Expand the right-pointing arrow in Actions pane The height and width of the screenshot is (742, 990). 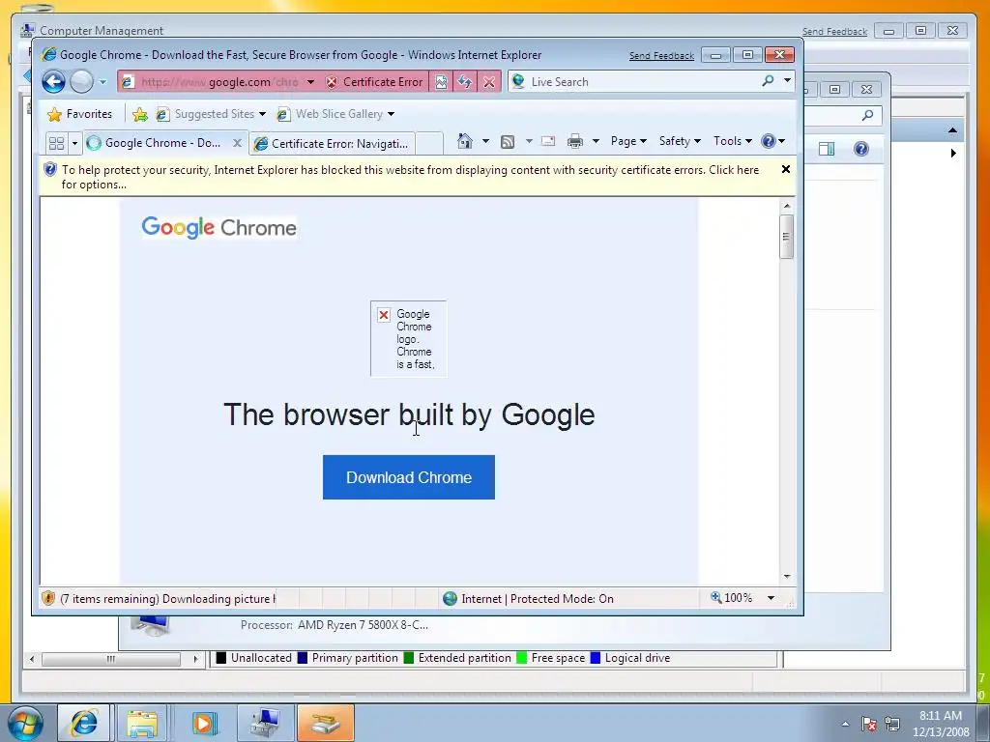click(953, 154)
